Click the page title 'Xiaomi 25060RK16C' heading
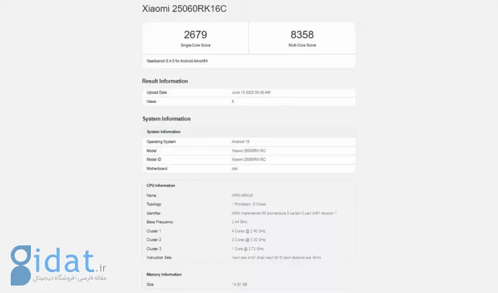This screenshot has width=498, height=293. [184, 9]
